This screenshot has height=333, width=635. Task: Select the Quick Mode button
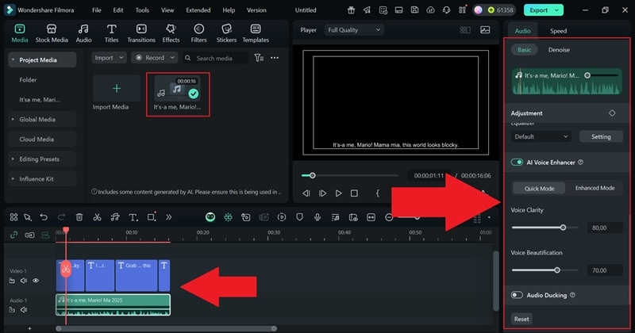point(539,189)
